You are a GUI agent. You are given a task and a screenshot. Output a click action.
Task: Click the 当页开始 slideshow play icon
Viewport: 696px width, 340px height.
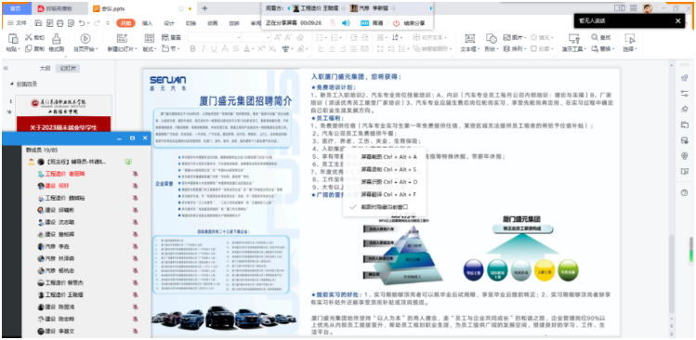click(85, 39)
